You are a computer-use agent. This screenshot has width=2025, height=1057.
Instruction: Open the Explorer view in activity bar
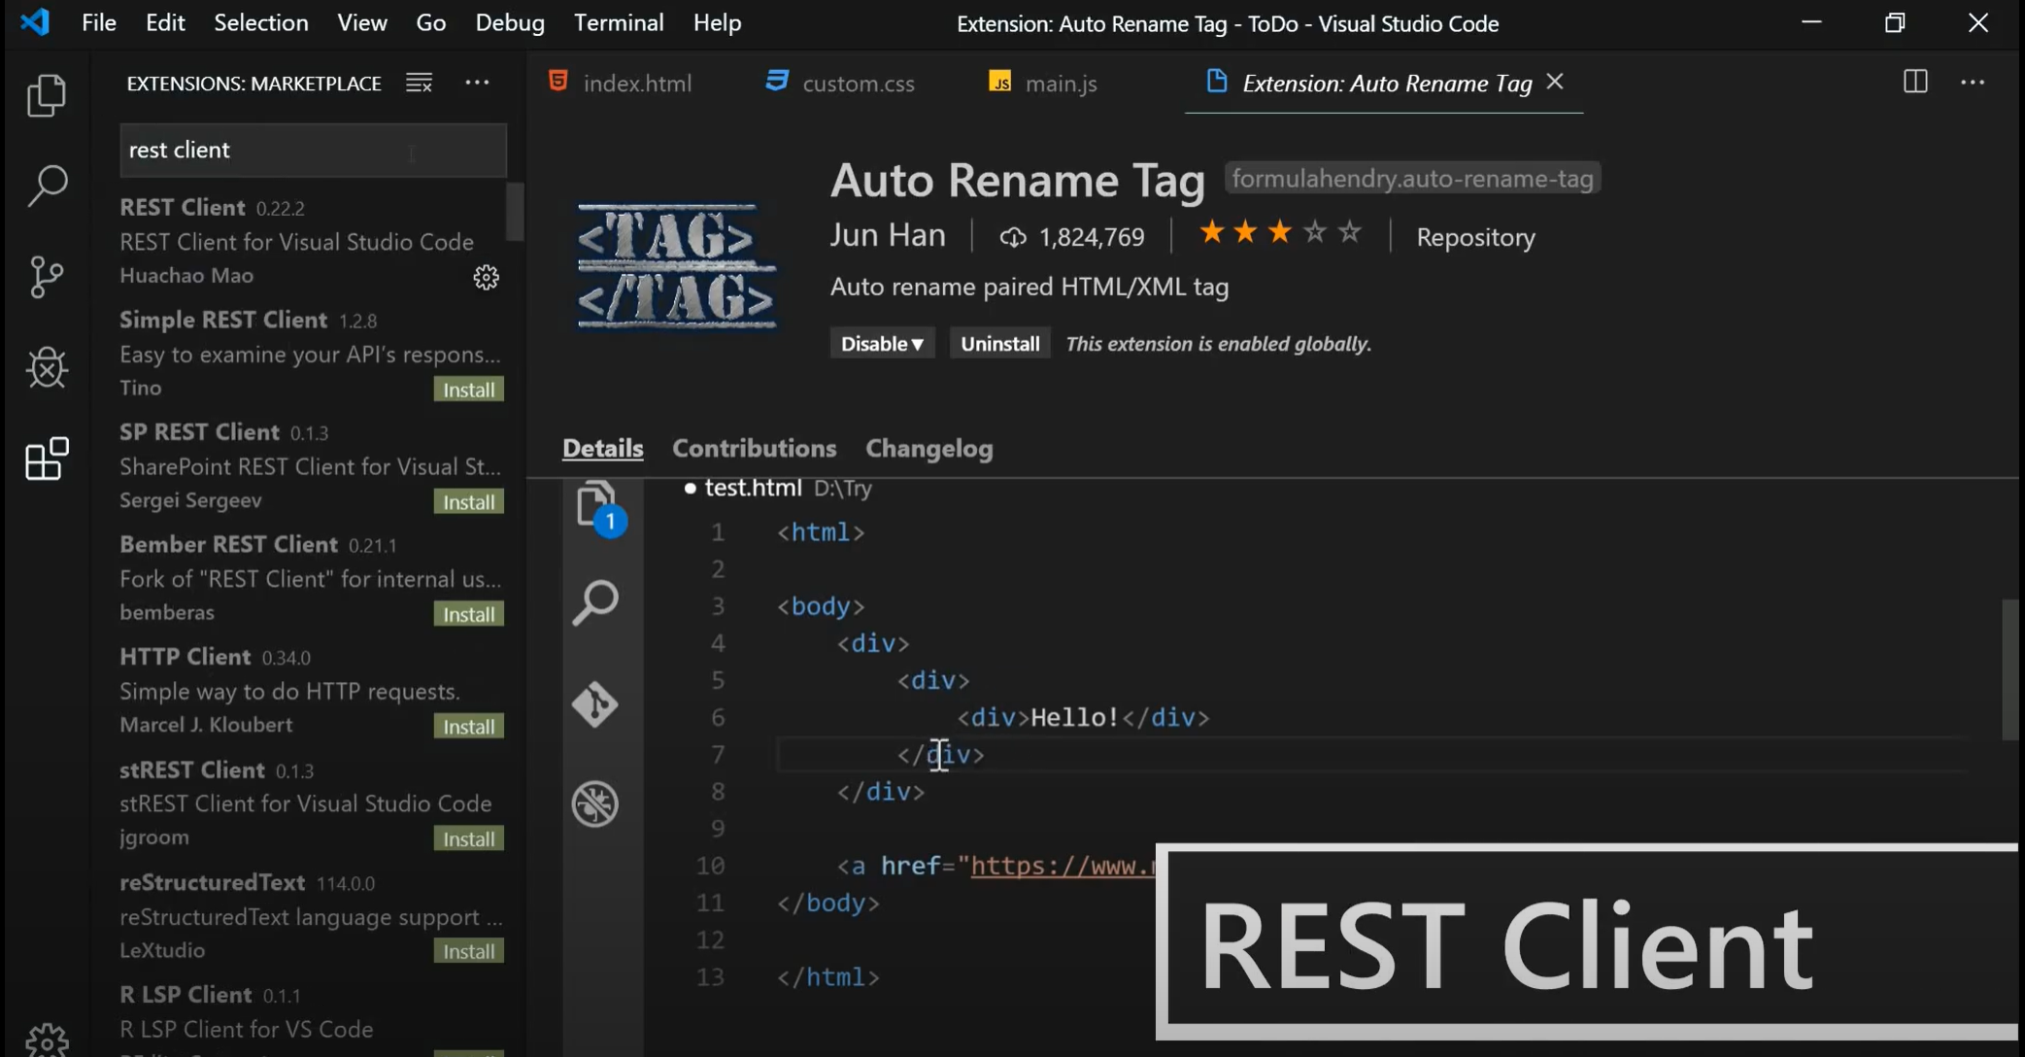[46, 95]
